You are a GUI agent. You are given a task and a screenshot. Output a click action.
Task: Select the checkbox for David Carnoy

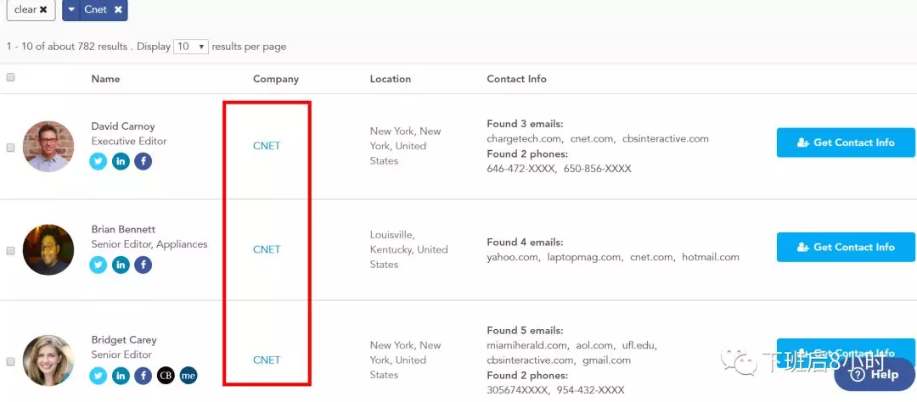[x=11, y=148]
